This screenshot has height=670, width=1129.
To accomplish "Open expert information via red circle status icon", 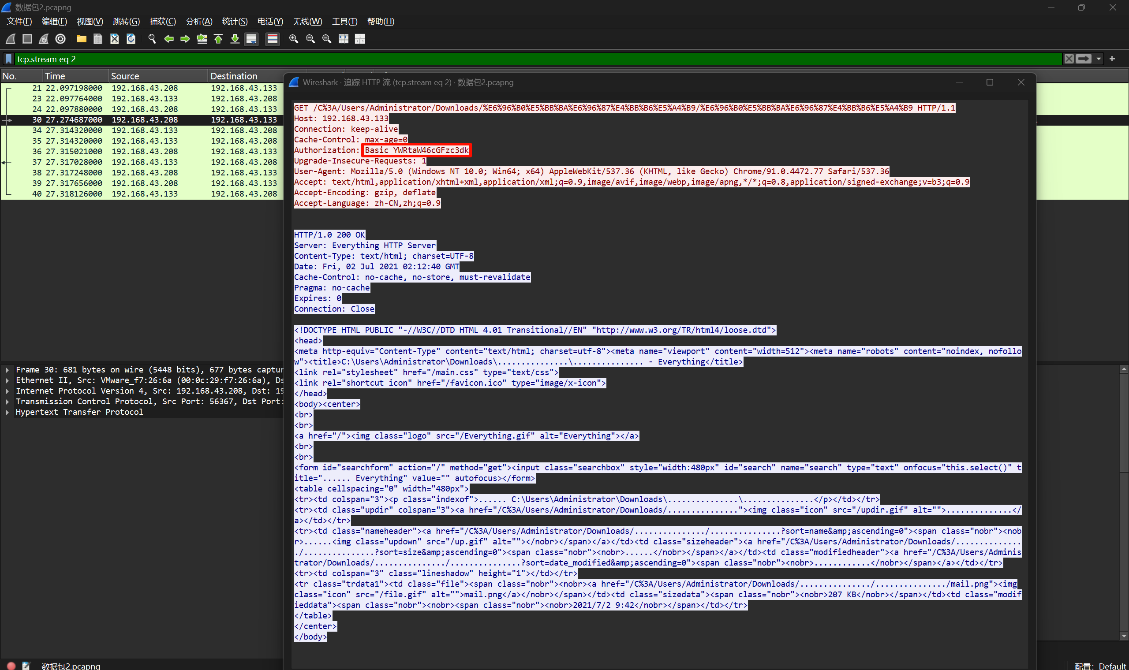I will tap(11, 666).
